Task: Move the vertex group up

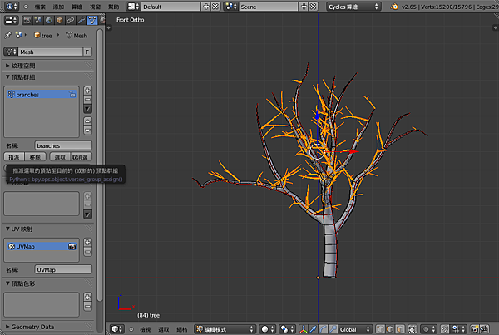Action: (x=88, y=121)
